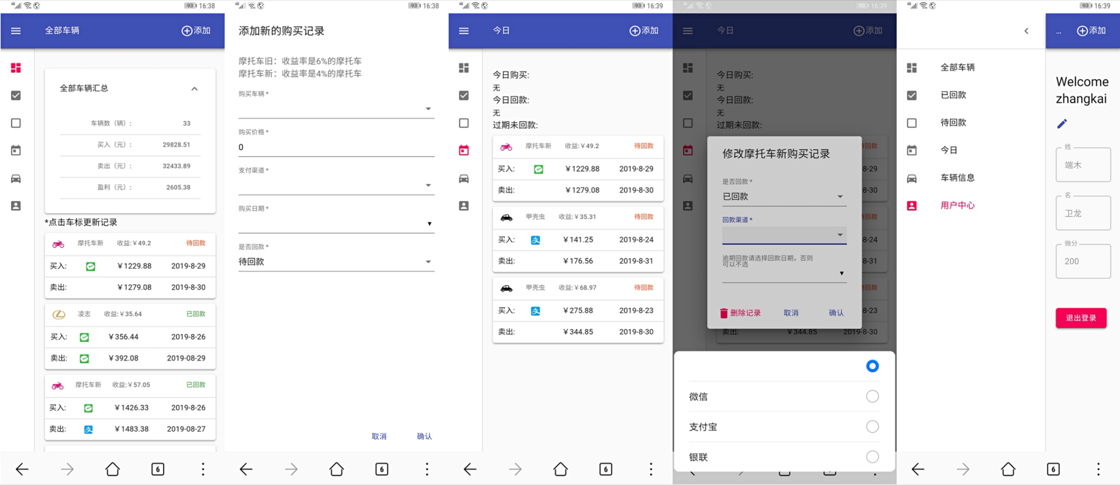Image resolution: width=1120 pixels, height=485 pixels.
Task: Select 车辆信息 in the drawer menu
Action: click(x=957, y=178)
